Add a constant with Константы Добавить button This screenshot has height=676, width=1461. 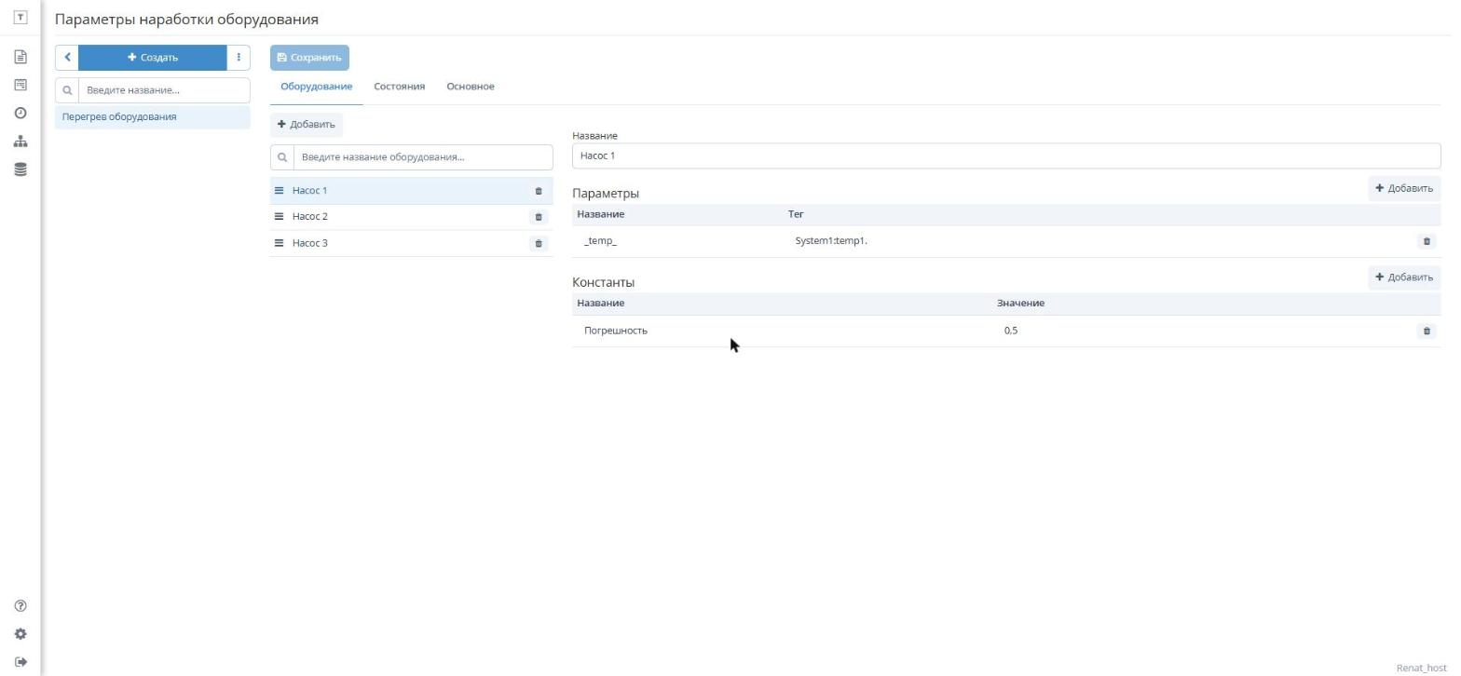[x=1404, y=277]
